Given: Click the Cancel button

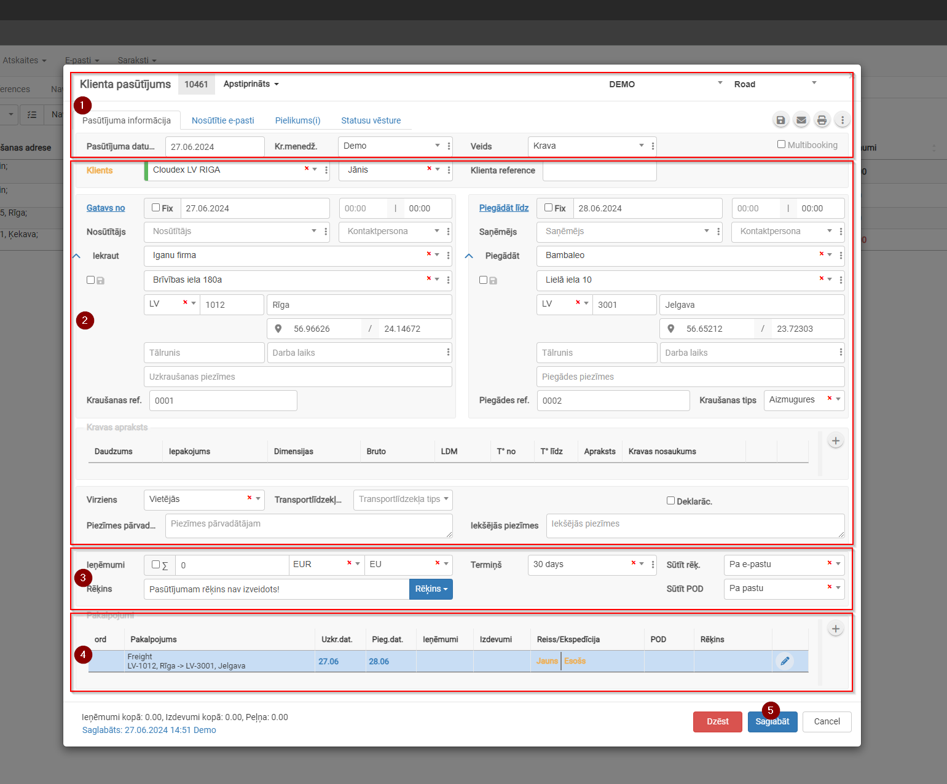Looking at the screenshot, I should point(827,721).
